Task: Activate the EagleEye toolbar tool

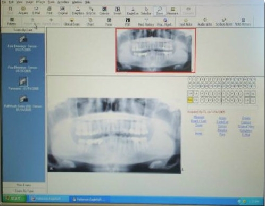Action: tap(132, 11)
